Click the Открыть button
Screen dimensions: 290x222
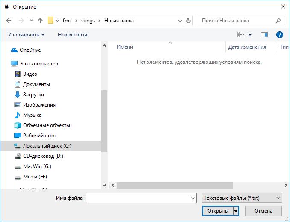click(218, 211)
